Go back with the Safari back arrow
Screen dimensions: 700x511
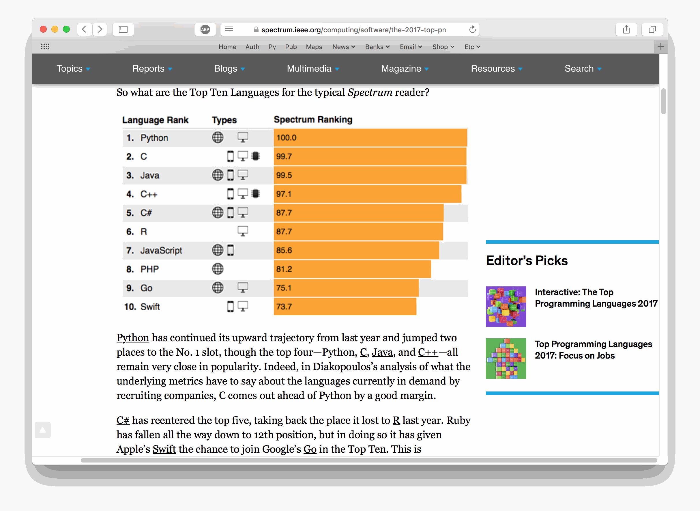click(x=84, y=29)
